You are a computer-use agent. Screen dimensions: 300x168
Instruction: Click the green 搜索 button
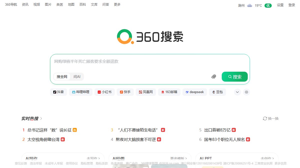(x=235, y=77)
